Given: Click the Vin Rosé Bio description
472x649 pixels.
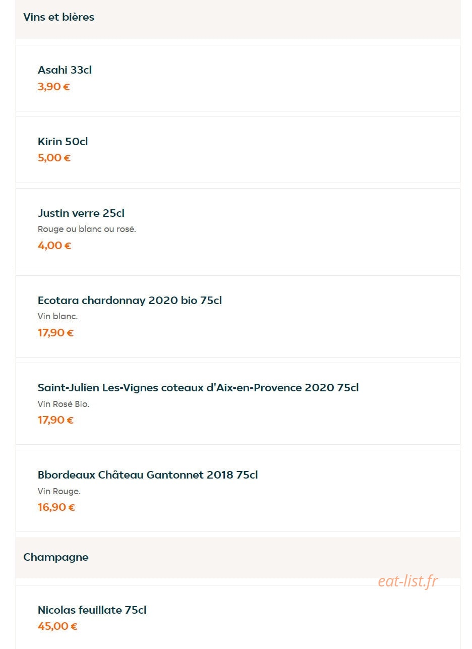Looking at the screenshot, I should click(x=64, y=404).
